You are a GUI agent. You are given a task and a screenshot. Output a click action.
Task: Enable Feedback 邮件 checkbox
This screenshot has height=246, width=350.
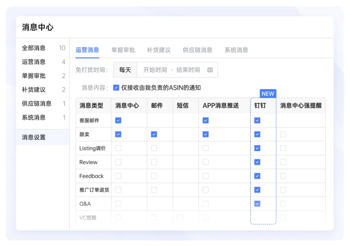point(154,176)
